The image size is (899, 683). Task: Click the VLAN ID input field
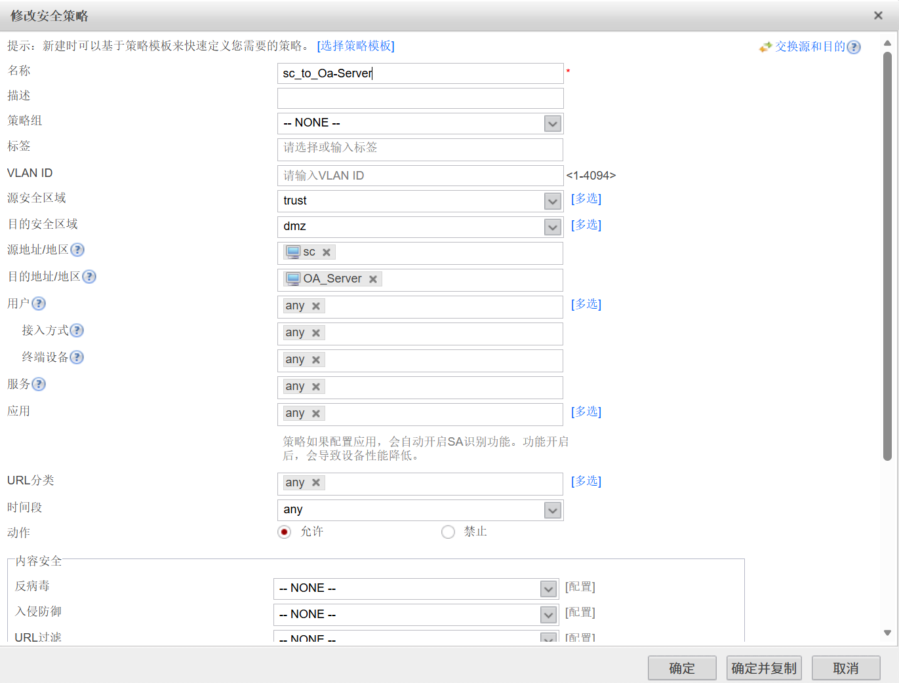coord(420,176)
